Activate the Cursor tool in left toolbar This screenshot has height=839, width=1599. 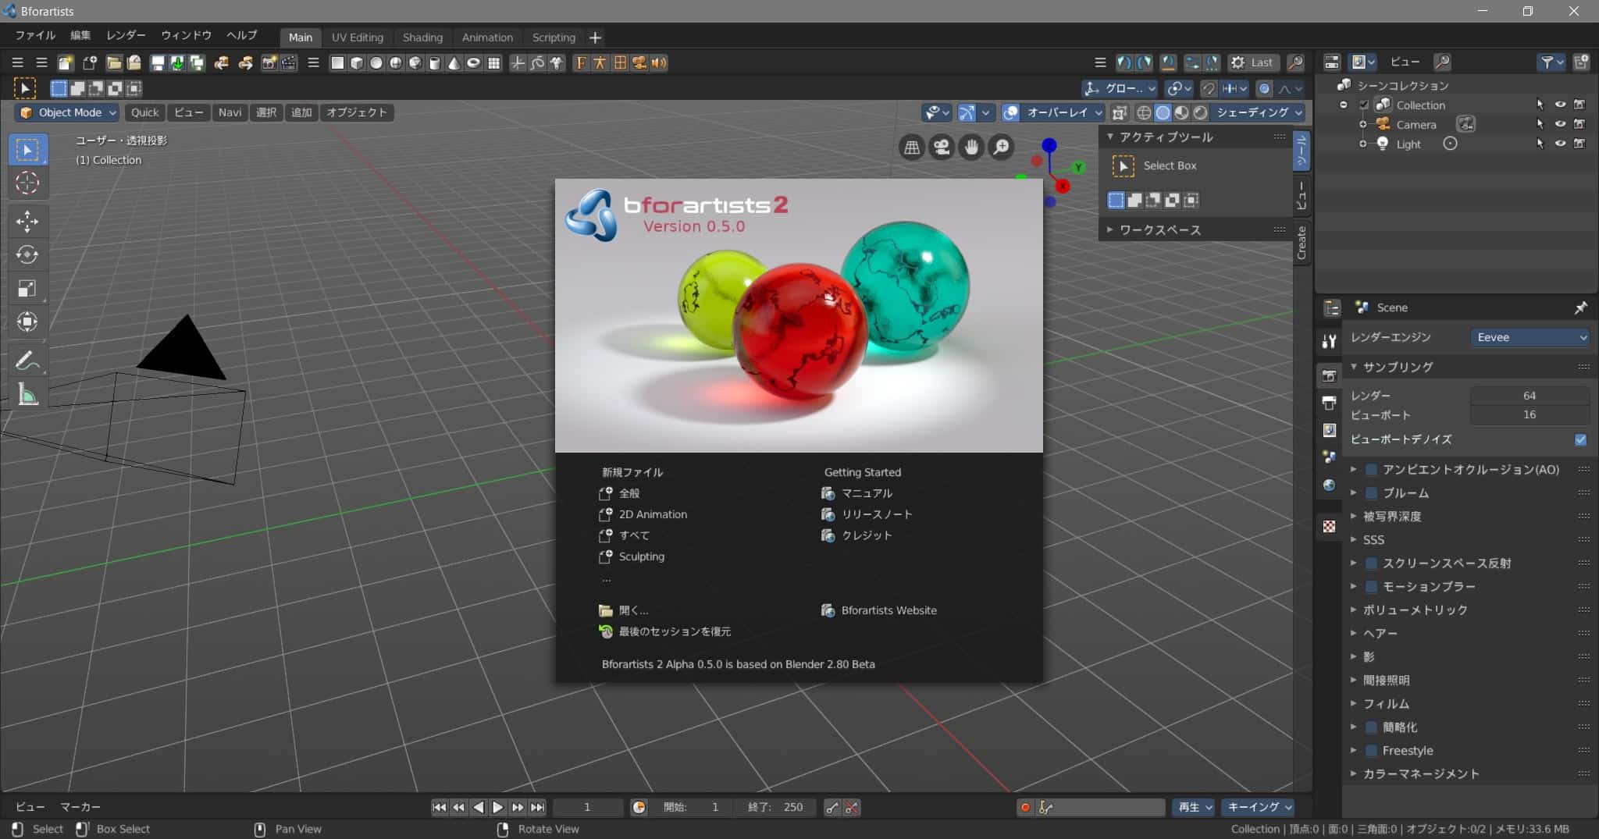(x=27, y=183)
